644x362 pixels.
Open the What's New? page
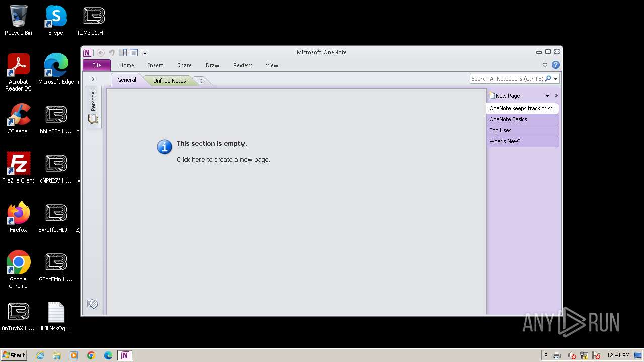tap(523, 141)
